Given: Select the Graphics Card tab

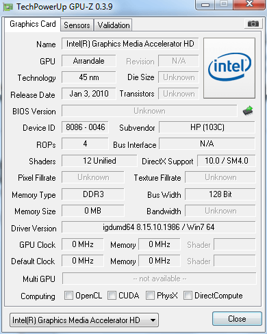Looking at the screenshot, I should (x=33, y=24).
